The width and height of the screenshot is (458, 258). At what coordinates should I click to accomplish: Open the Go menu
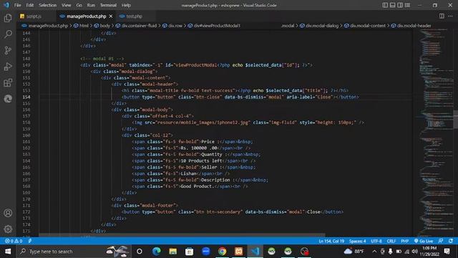pos(79,5)
